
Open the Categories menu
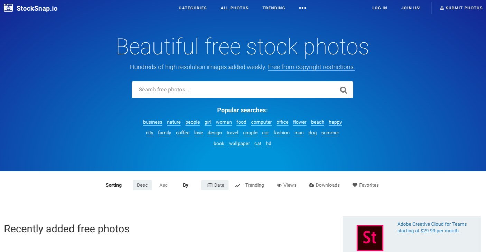point(193,8)
